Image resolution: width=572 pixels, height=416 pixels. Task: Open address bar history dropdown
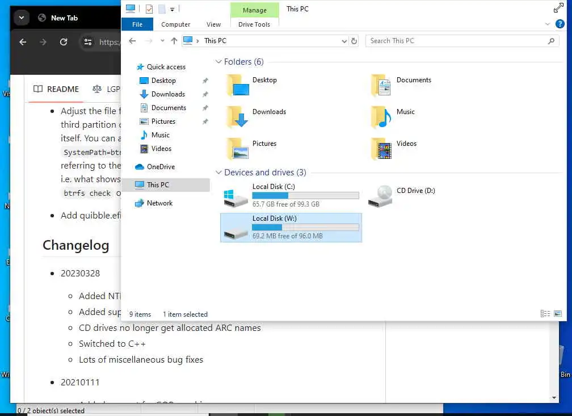[x=344, y=41]
